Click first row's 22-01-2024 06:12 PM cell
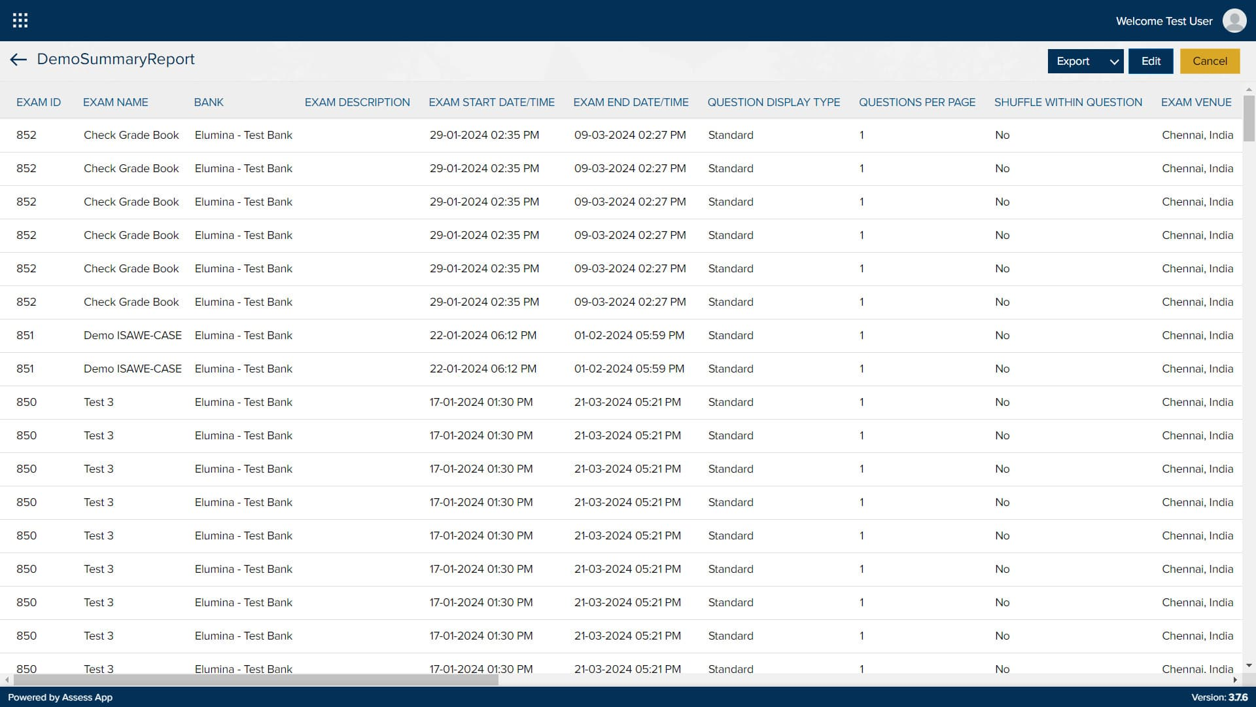 [x=483, y=335]
